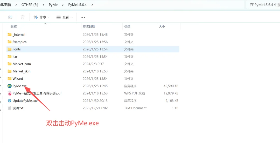Sort by 大小 column header
This screenshot has width=280, height=143.
point(162,26)
